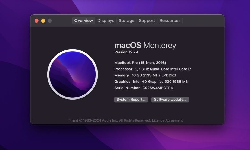Open the Storage tab
The image size is (250, 150).
[126, 21]
